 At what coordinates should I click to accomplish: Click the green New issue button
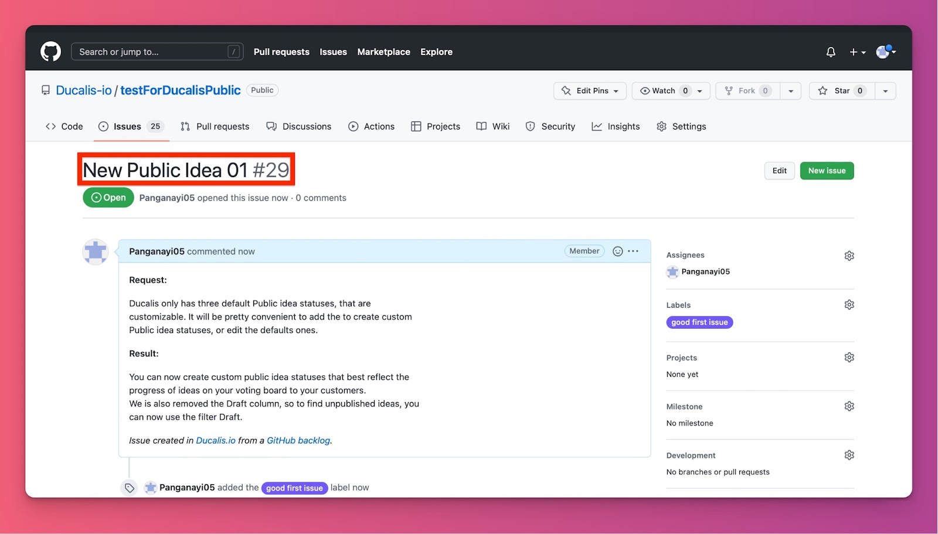click(827, 171)
